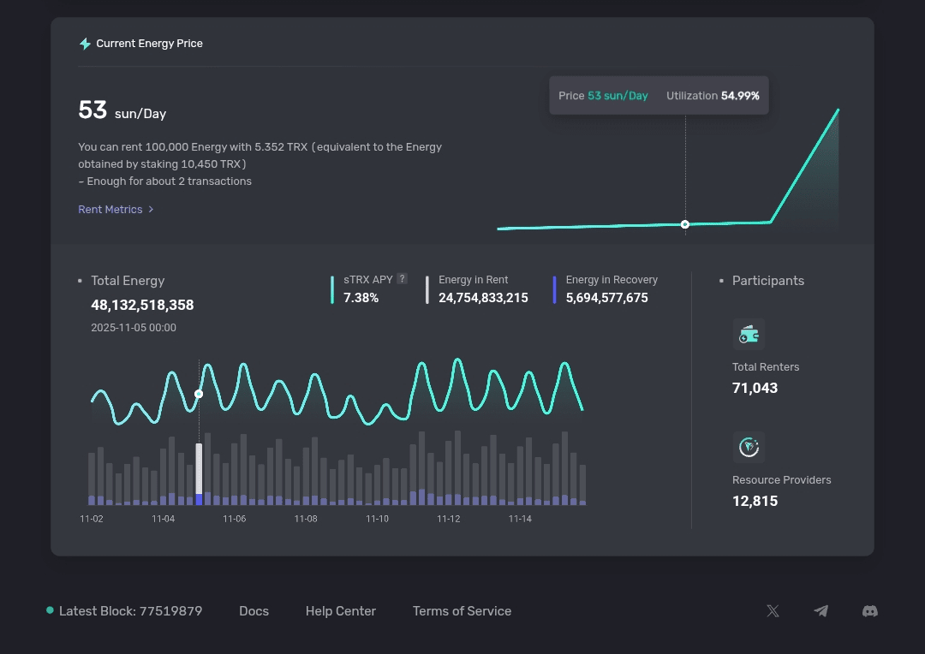Click the lightning bolt energy icon

click(85, 44)
